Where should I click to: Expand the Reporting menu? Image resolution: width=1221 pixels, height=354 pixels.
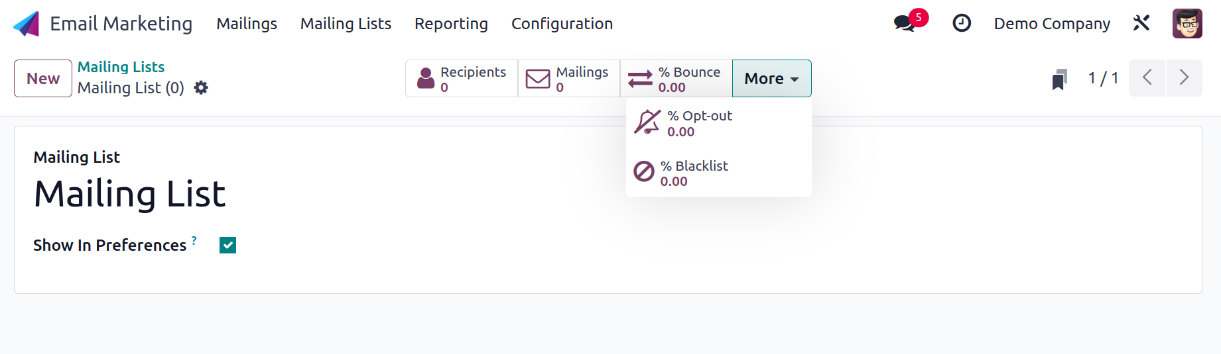point(451,24)
